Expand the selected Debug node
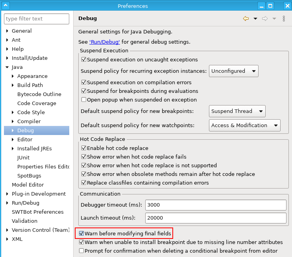The width and height of the screenshot is (292, 257). tap(13, 130)
